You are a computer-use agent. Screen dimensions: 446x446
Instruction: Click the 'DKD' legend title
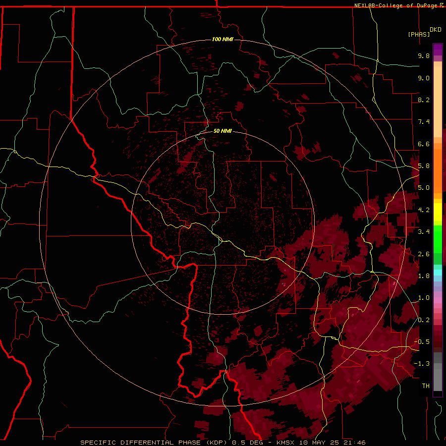click(x=436, y=30)
